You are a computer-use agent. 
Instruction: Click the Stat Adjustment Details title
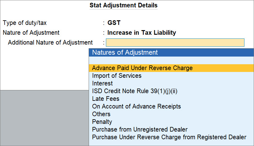(123, 5)
